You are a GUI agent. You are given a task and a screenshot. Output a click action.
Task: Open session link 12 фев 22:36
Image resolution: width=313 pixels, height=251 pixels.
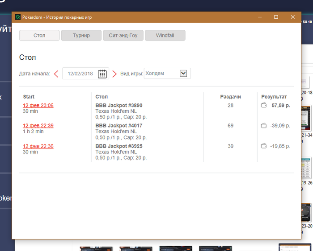[x=38, y=146]
